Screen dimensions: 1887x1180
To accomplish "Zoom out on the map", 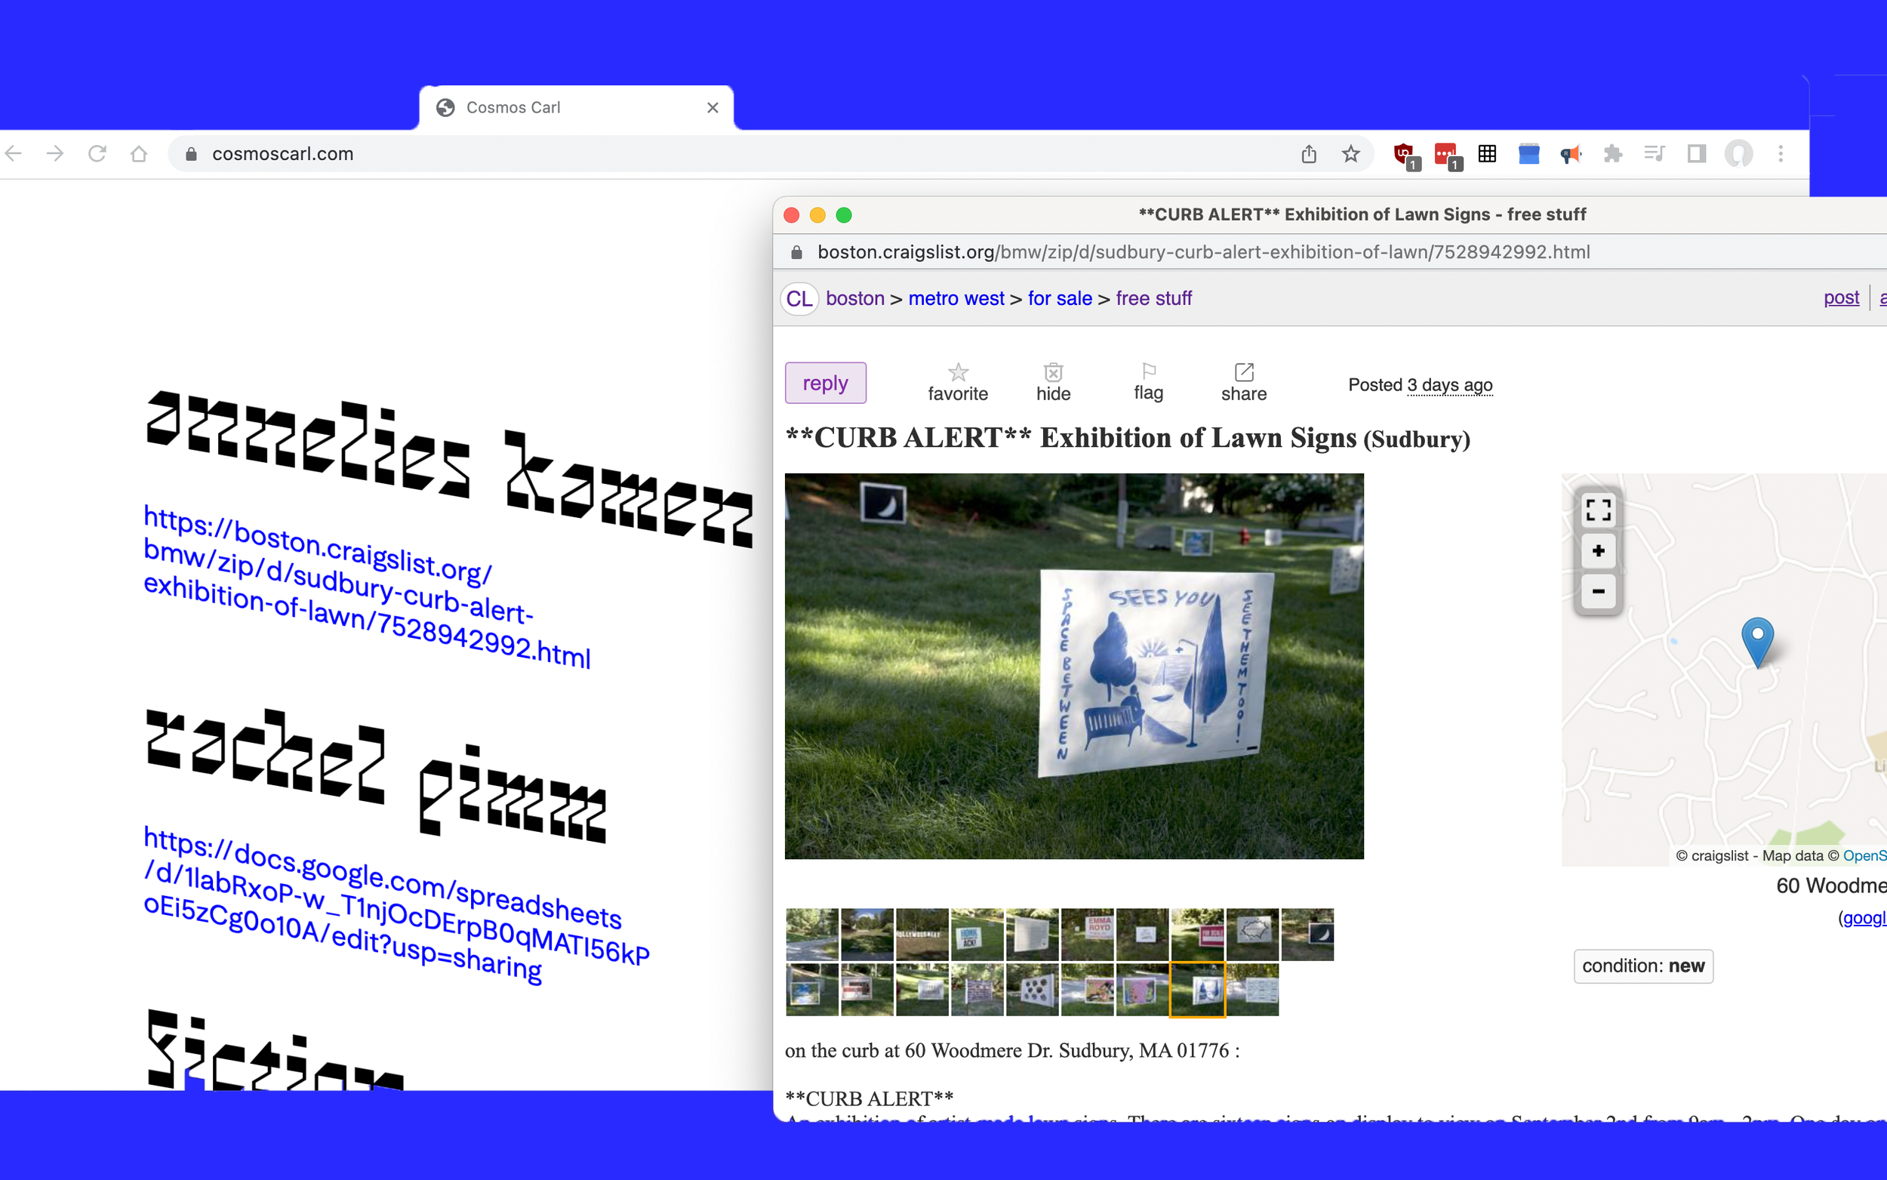I will pos(1598,592).
